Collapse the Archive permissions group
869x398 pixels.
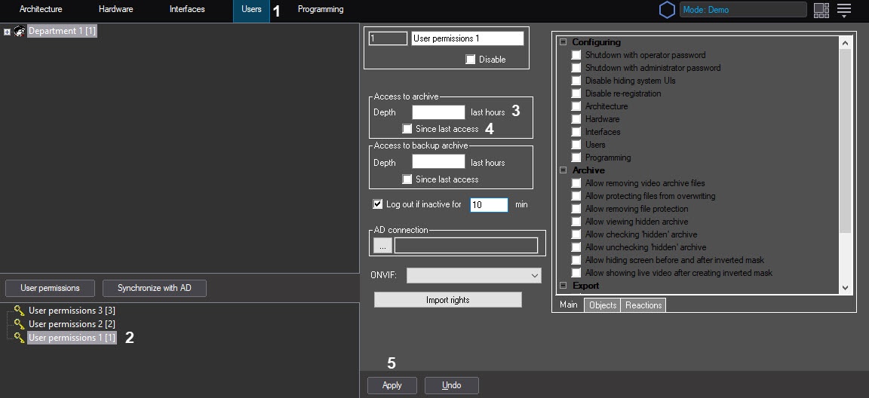[x=563, y=170]
